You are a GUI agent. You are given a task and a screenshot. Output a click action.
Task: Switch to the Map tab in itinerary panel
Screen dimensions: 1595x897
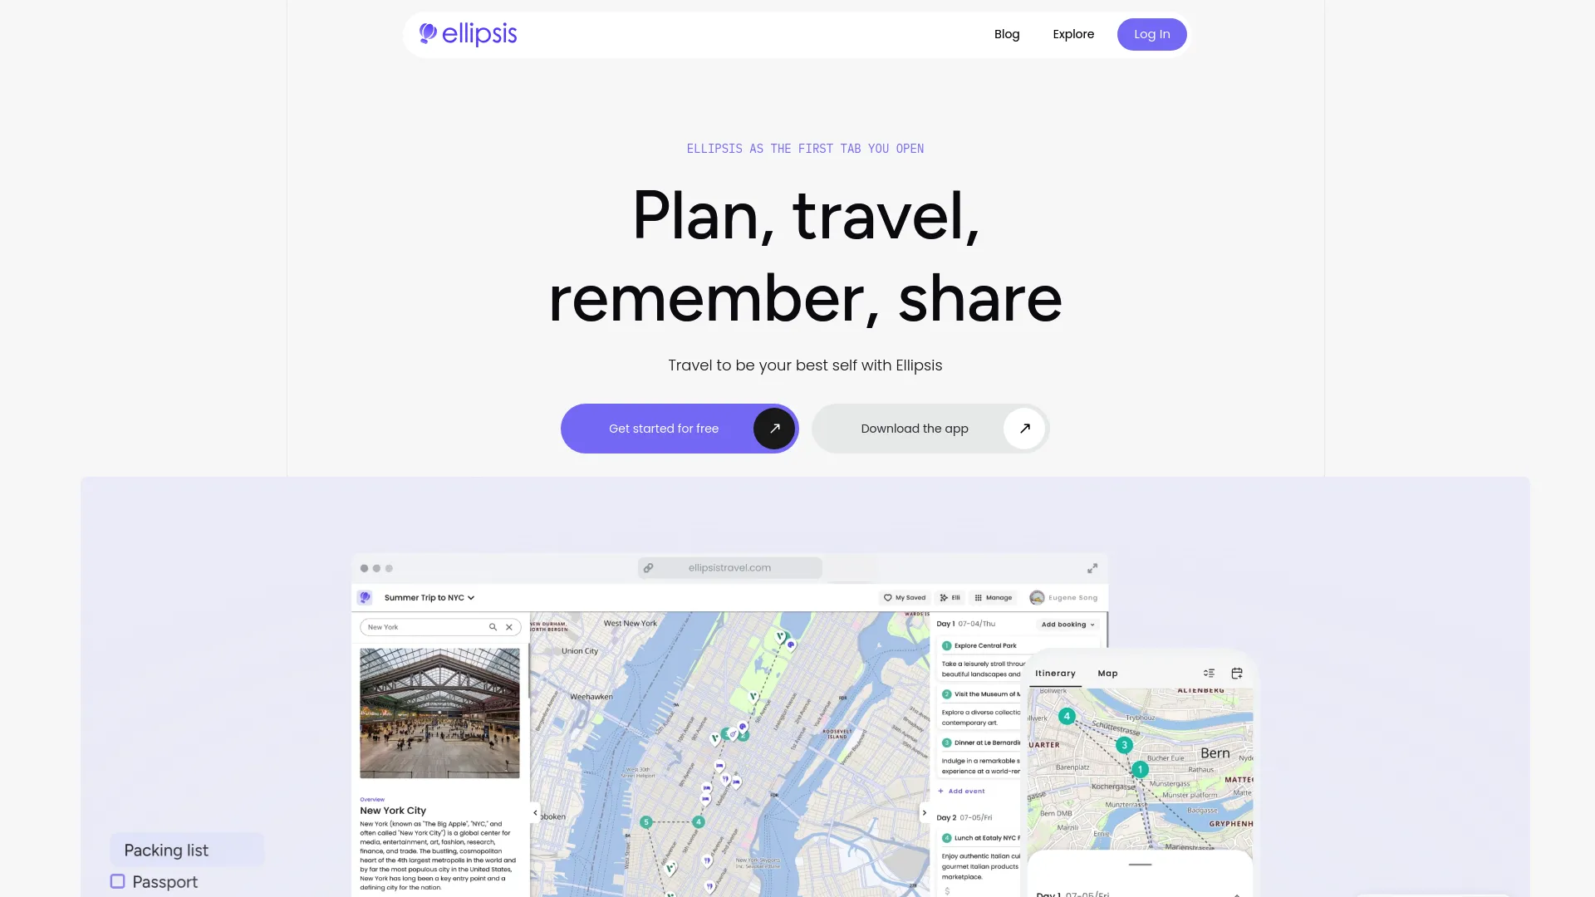pyautogui.click(x=1107, y=673)
